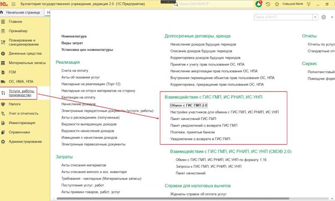Expand the title bar options dropdown
The width and height of the screenshot is (335, 201).
pyautogui.click(x=309, y=4)
